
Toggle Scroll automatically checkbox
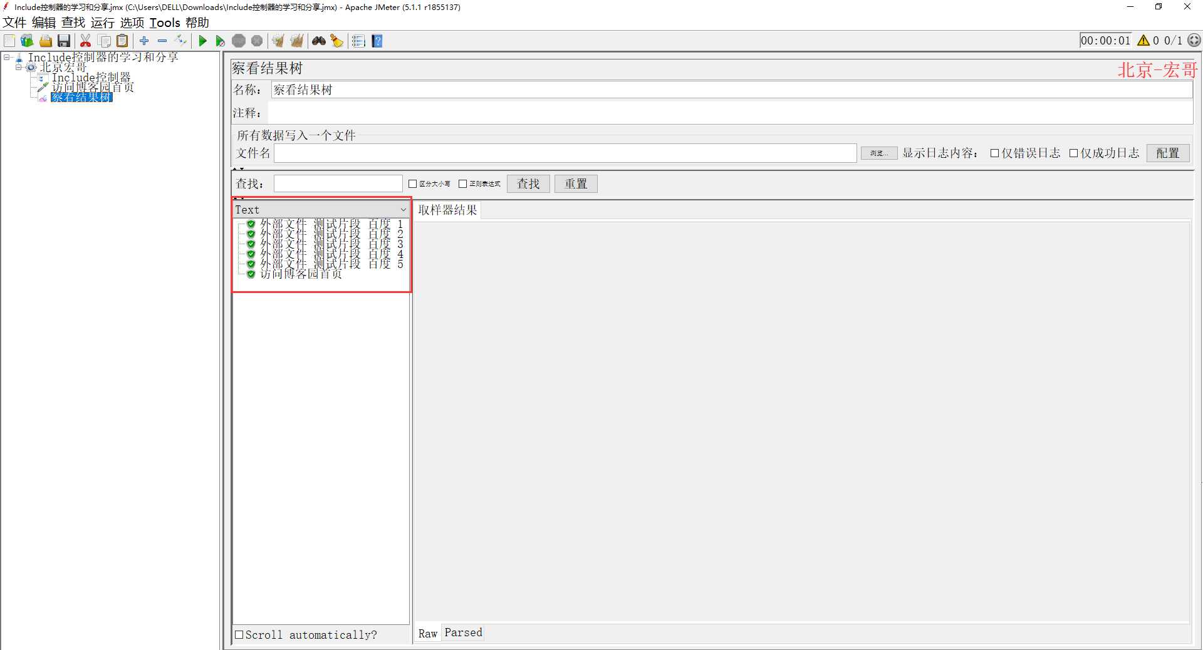(239, 635)
